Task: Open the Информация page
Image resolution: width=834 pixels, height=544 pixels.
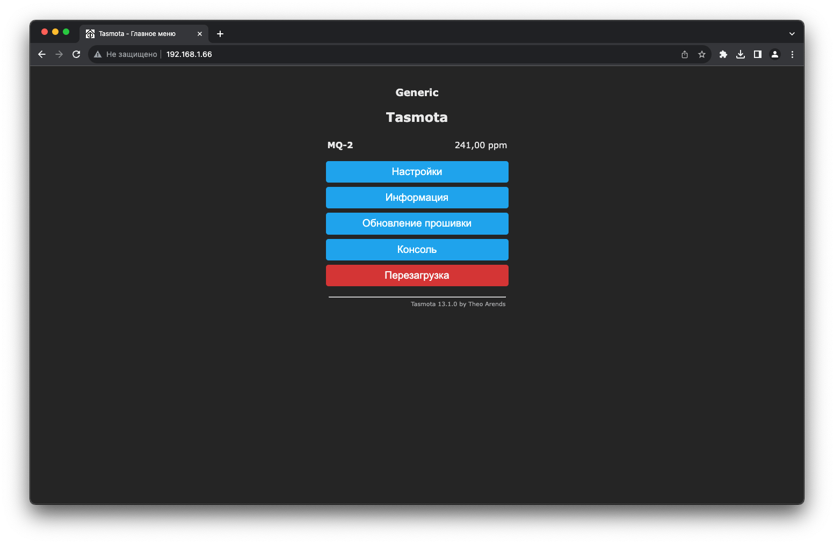Action: click(417, 198)
